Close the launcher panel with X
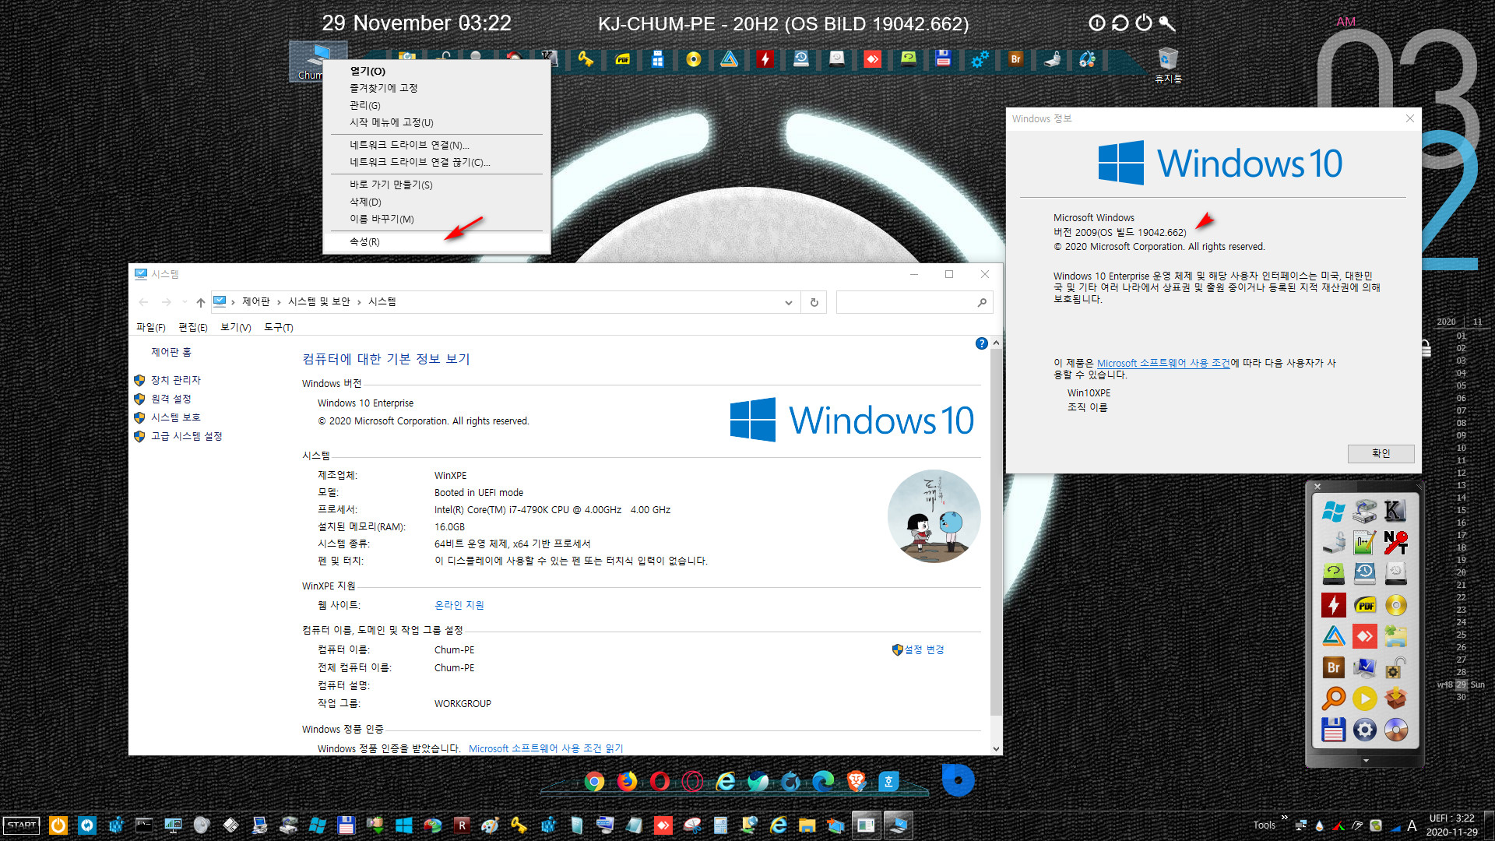The image size is (1495, 841). (1317, 487)
